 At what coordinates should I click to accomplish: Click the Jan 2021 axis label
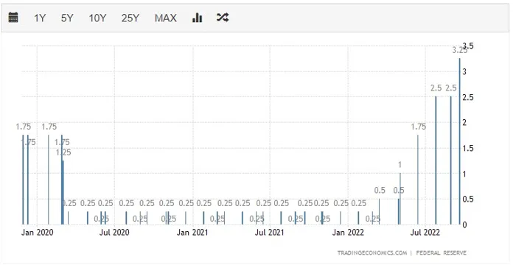tap(192, 233)
